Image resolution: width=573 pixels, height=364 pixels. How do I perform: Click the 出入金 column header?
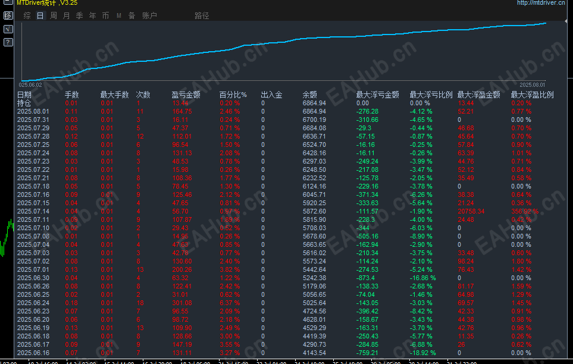271,95
